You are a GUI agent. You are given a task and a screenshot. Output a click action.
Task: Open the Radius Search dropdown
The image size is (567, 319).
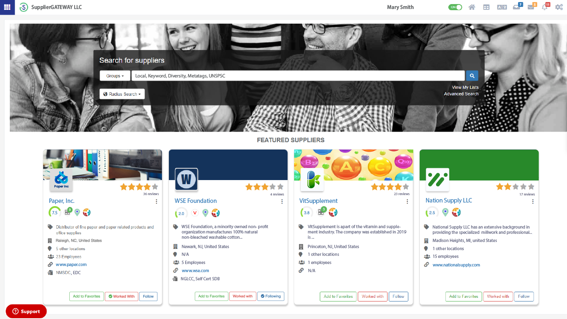click(x=122, y=94)
